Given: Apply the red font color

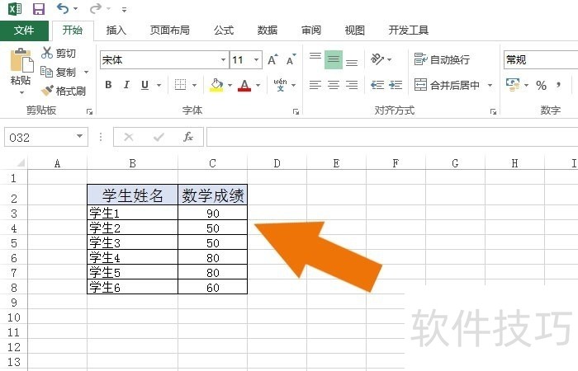Looking at the screenshot, I should [244, 85].
